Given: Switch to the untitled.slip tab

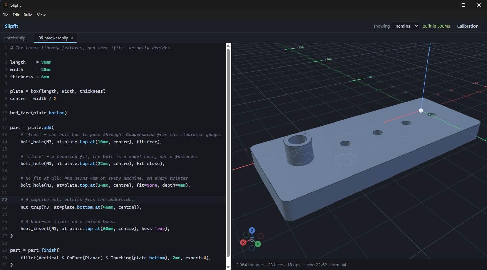Looking at the screenshot, I should [x=15, y=38].
